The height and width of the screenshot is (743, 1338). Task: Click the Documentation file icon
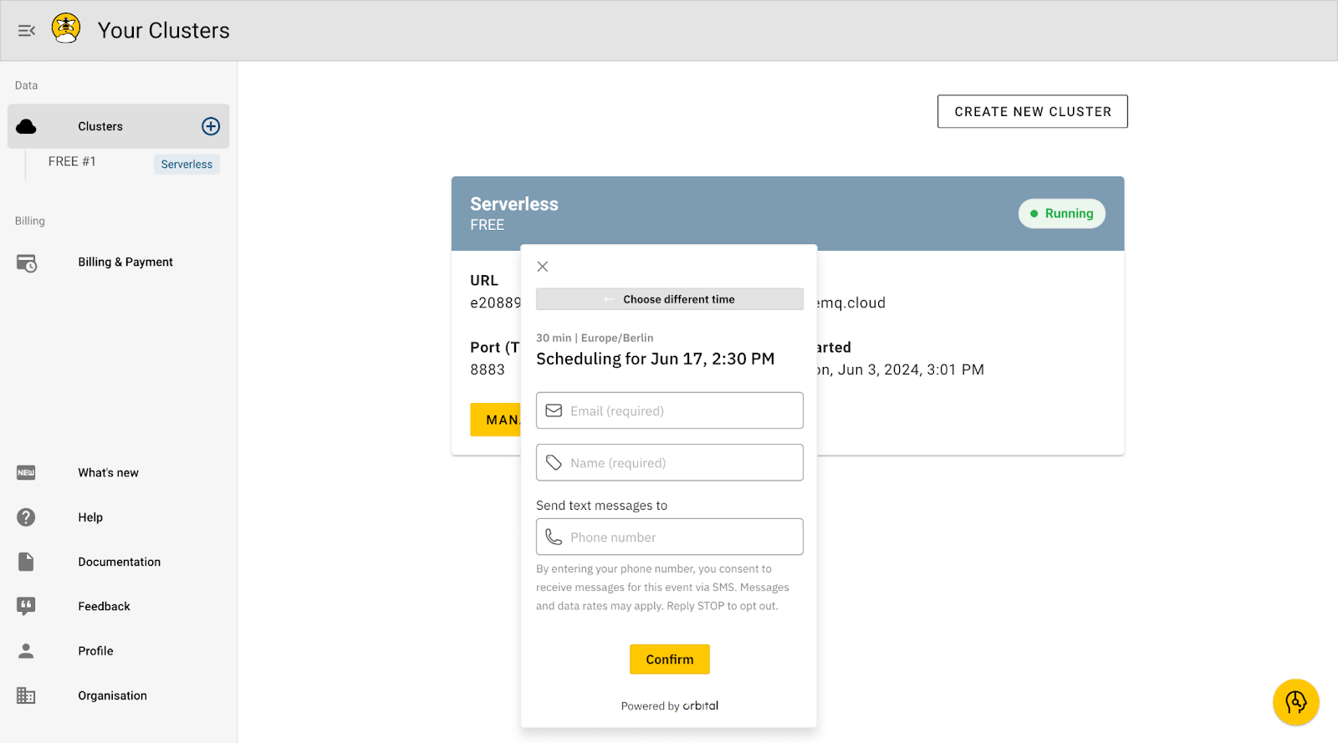(x=26, y=562)
